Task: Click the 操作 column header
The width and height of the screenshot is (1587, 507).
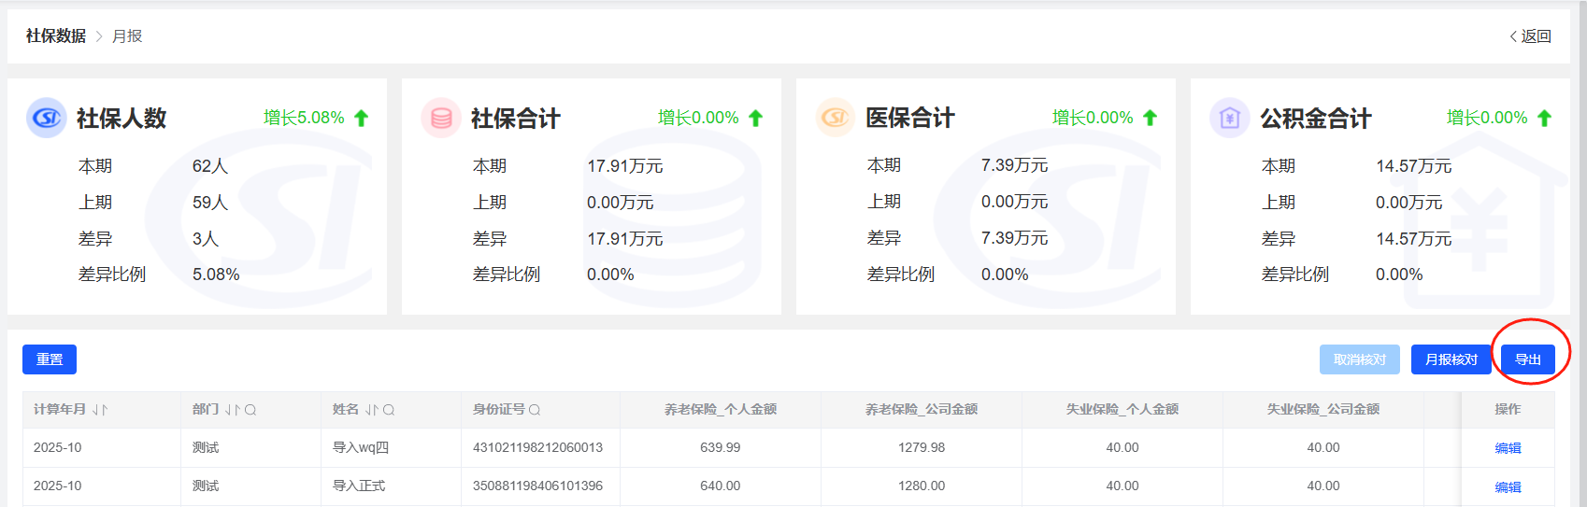Action: [1508, 410]
